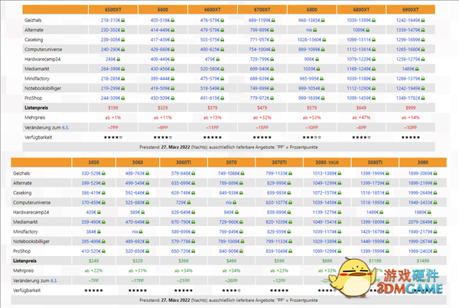Open the 489-763€ price under 3060
Screen dimensions: 459x308
pyautogui.click(x=135, y=173)
